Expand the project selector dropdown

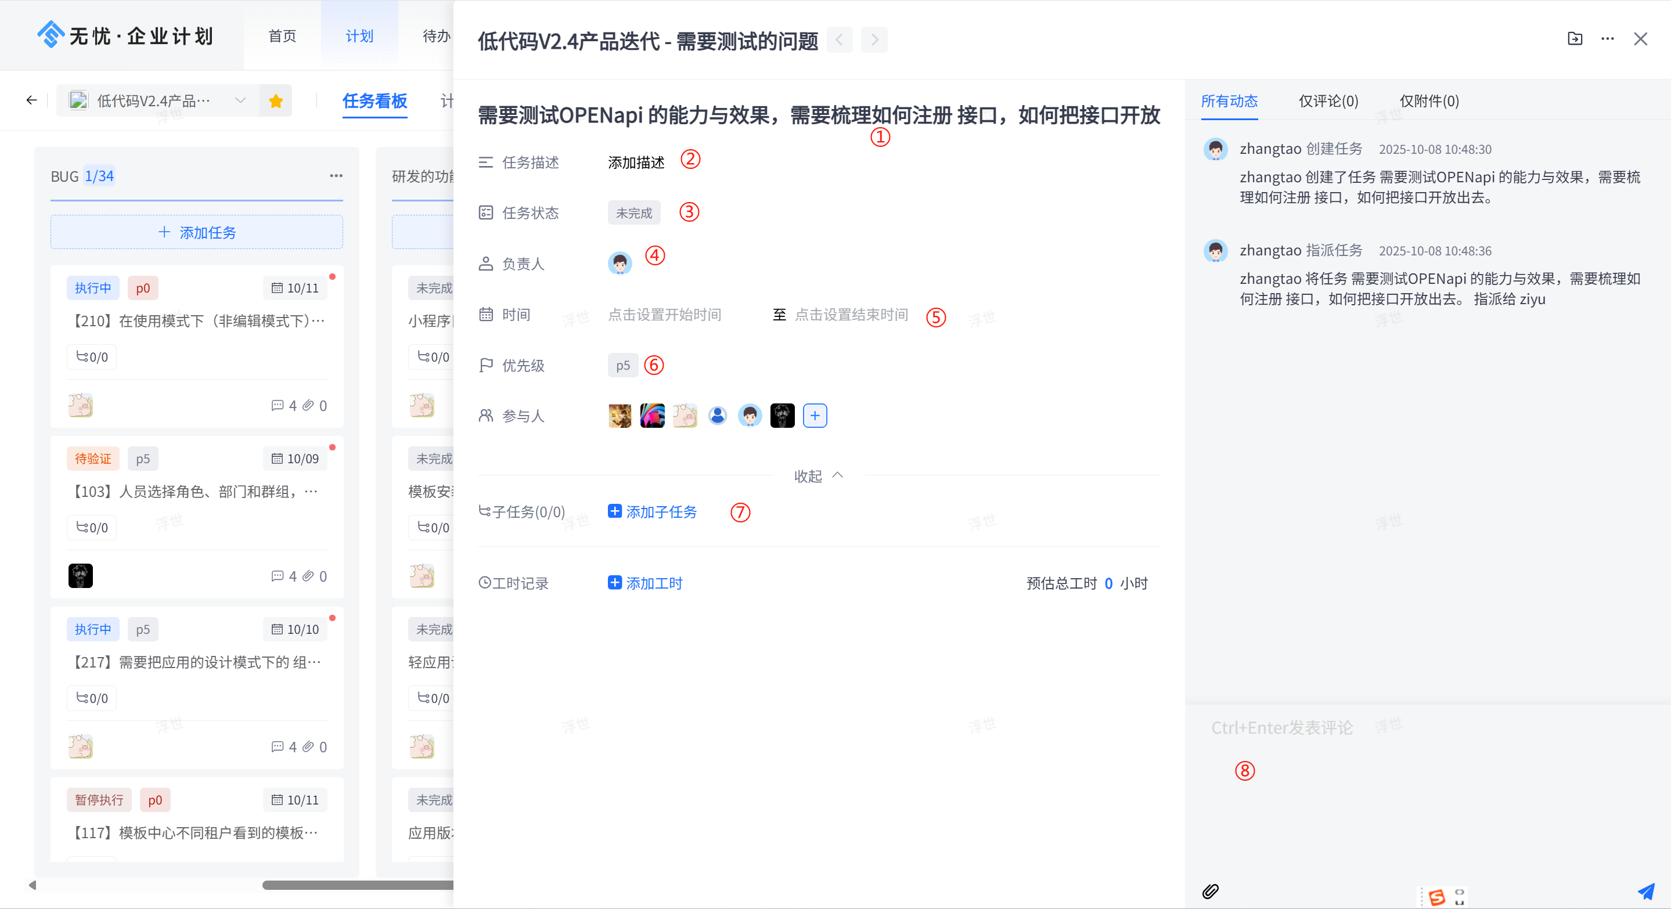tap(240, 100)
